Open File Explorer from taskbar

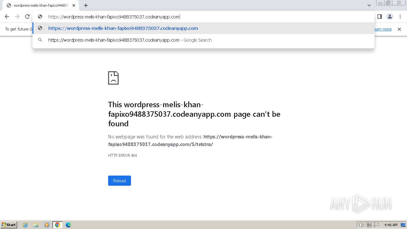point(36,225)
